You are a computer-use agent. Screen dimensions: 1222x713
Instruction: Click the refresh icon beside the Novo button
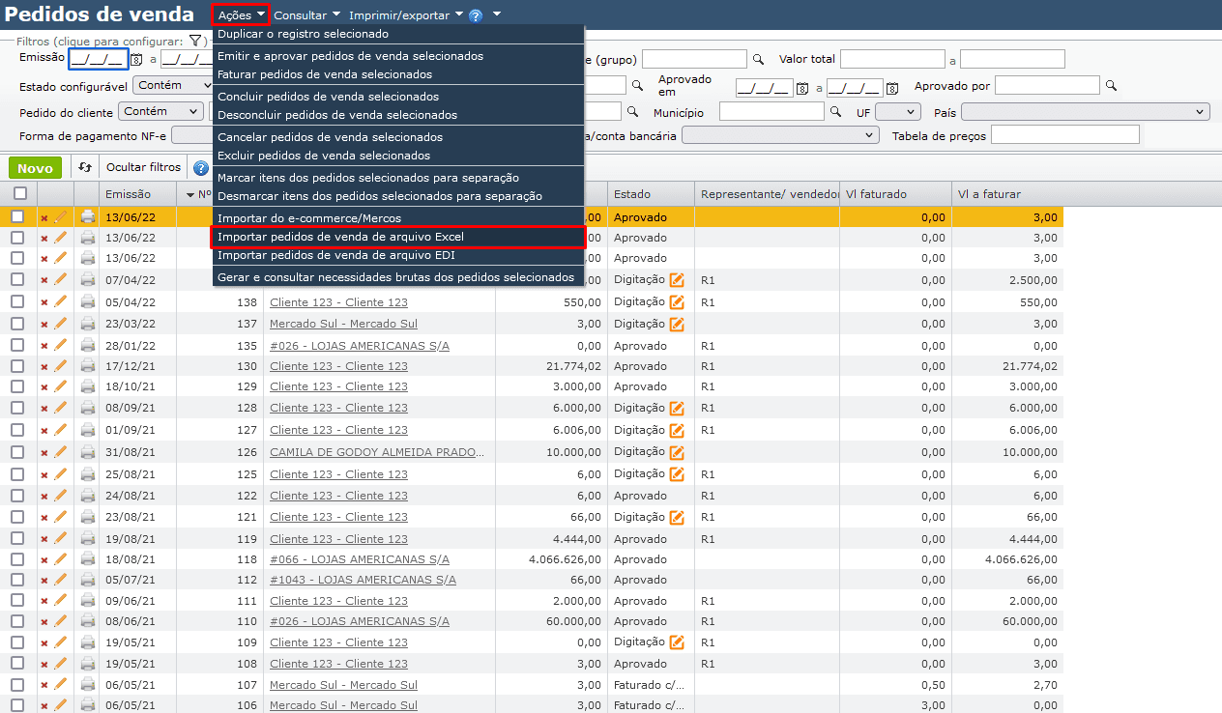85,168
